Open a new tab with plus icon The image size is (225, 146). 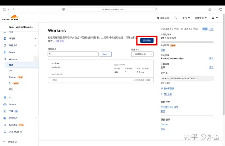pos(215,9)
